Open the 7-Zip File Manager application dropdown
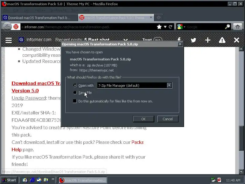This screenshot has width=245, height=184. click(169, 86)
